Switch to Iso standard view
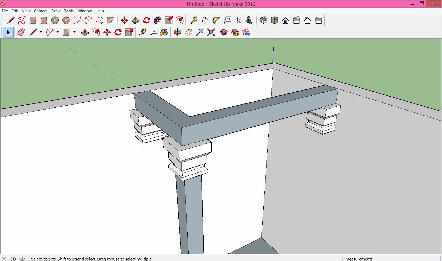The image size is (442, 261). click(263, 20)
